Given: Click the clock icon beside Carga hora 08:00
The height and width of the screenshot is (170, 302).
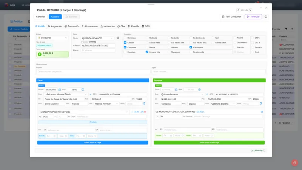Looking at the screenshot, I should [x=83, y=90].
